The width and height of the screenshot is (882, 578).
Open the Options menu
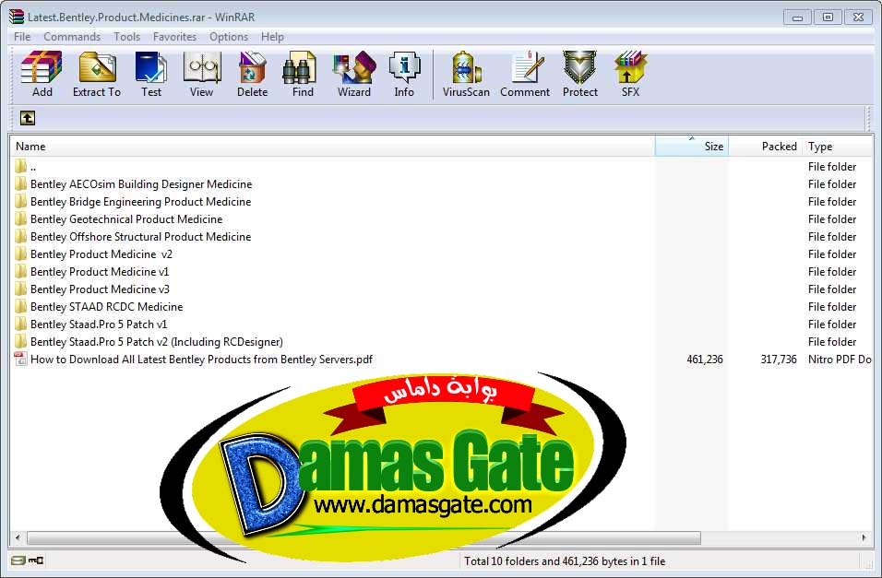click(x=229, y=37)
